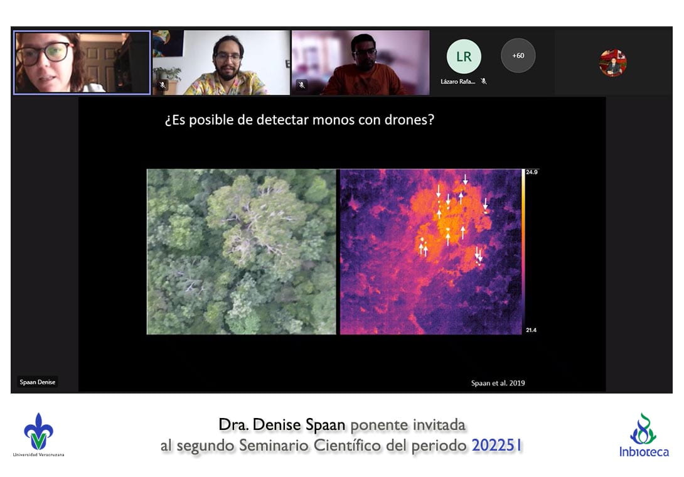
Task: Click the Universidad Veracruzana logo
Action: pyautogui.click(x=38, y=434)
